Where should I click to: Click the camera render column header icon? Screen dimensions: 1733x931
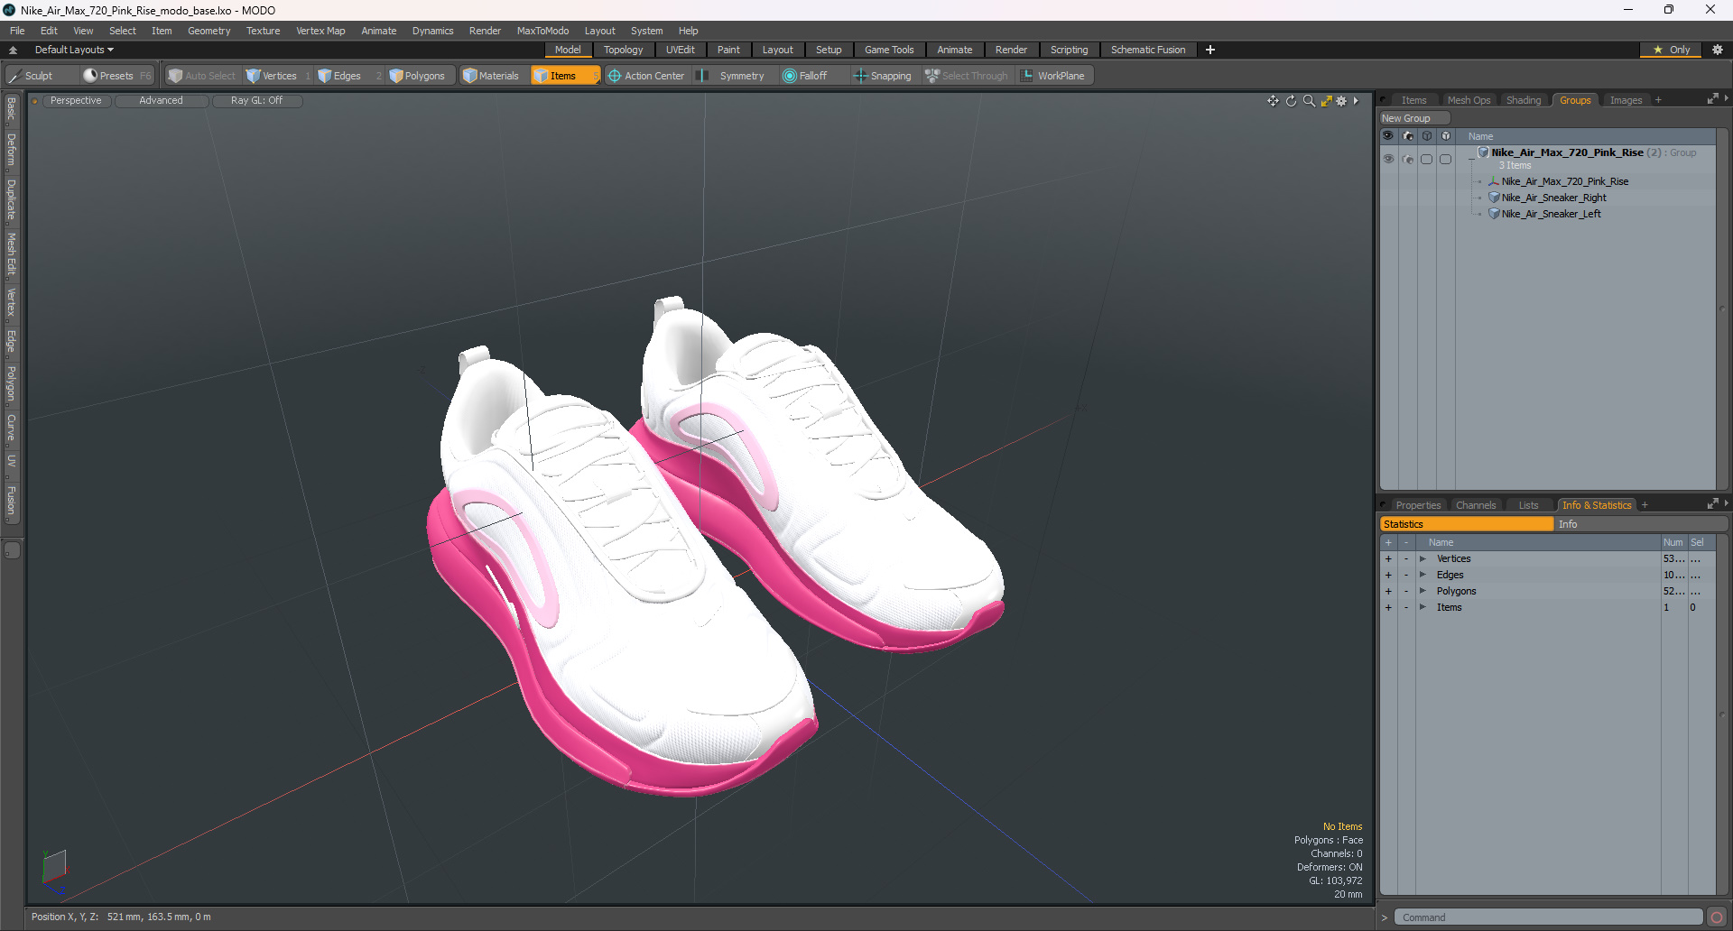[1407, 136]
